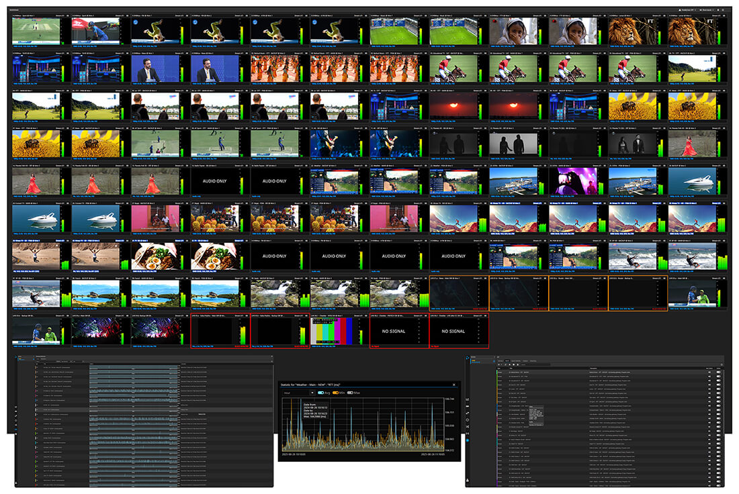The height and width of the screenshot is (494, 739).
Task: Mute the first row's speaker icon
Action: pos(709,372)
